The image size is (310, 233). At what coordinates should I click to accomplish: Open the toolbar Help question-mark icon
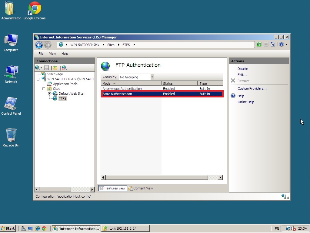282,44
